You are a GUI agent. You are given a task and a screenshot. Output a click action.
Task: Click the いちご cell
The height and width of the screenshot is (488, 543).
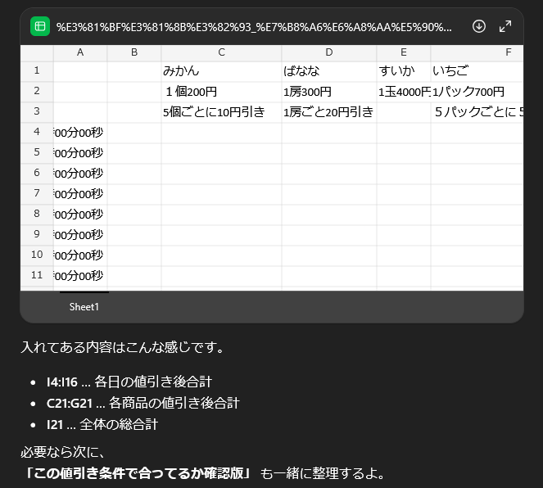tap(477, 71)
